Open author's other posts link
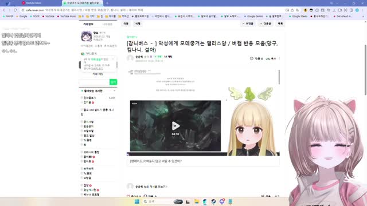 [x=151, y=187]
